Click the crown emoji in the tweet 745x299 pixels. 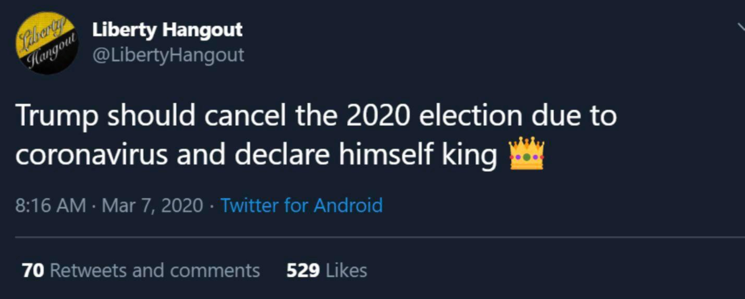526,153
